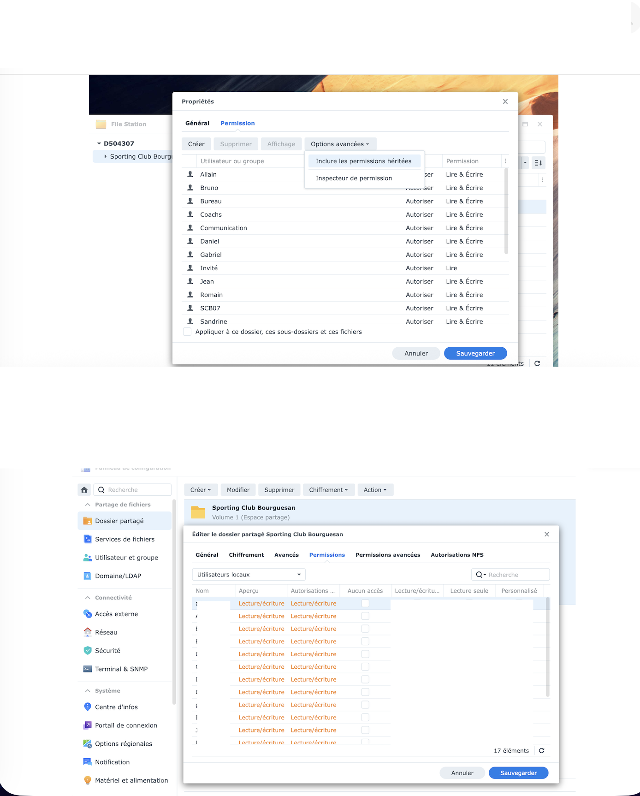Click Sauvegarder in the Propriétés dialog

475,353
